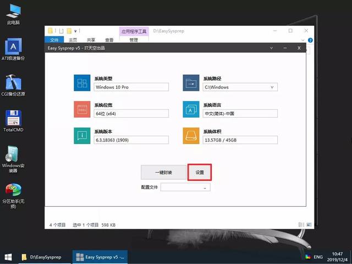
Task: Click the '4 个项目' status bar text
Action: point(57,225)
